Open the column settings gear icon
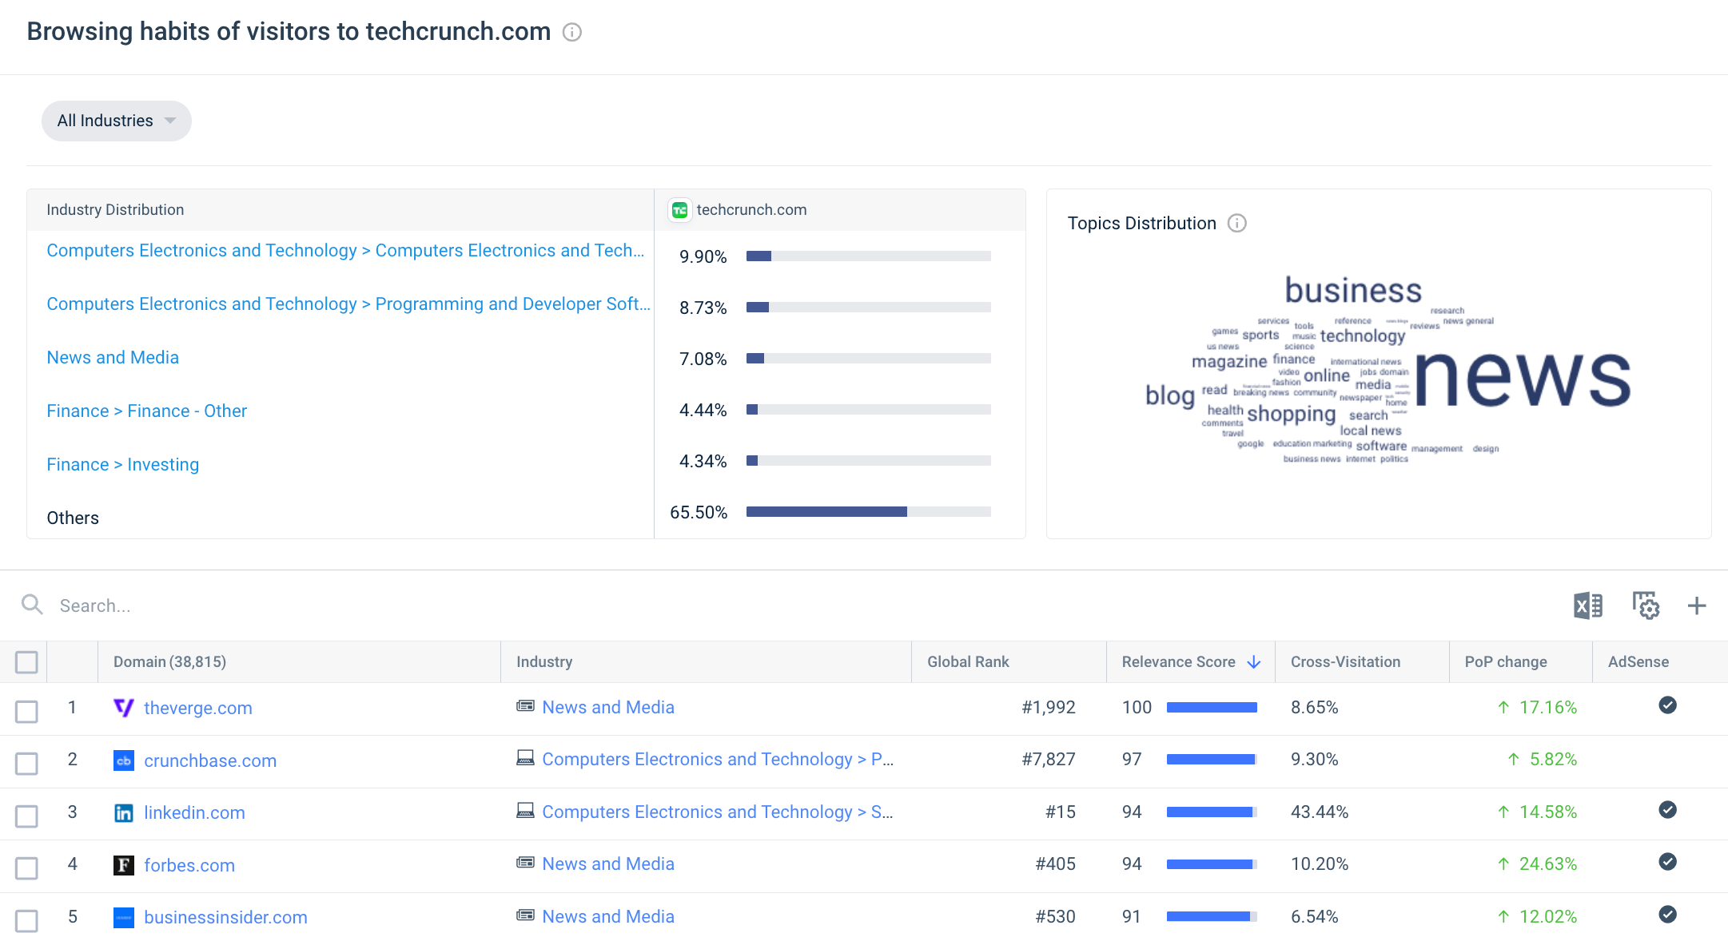This screenshot has height=941, width=1728. (x=1646, y=605)
